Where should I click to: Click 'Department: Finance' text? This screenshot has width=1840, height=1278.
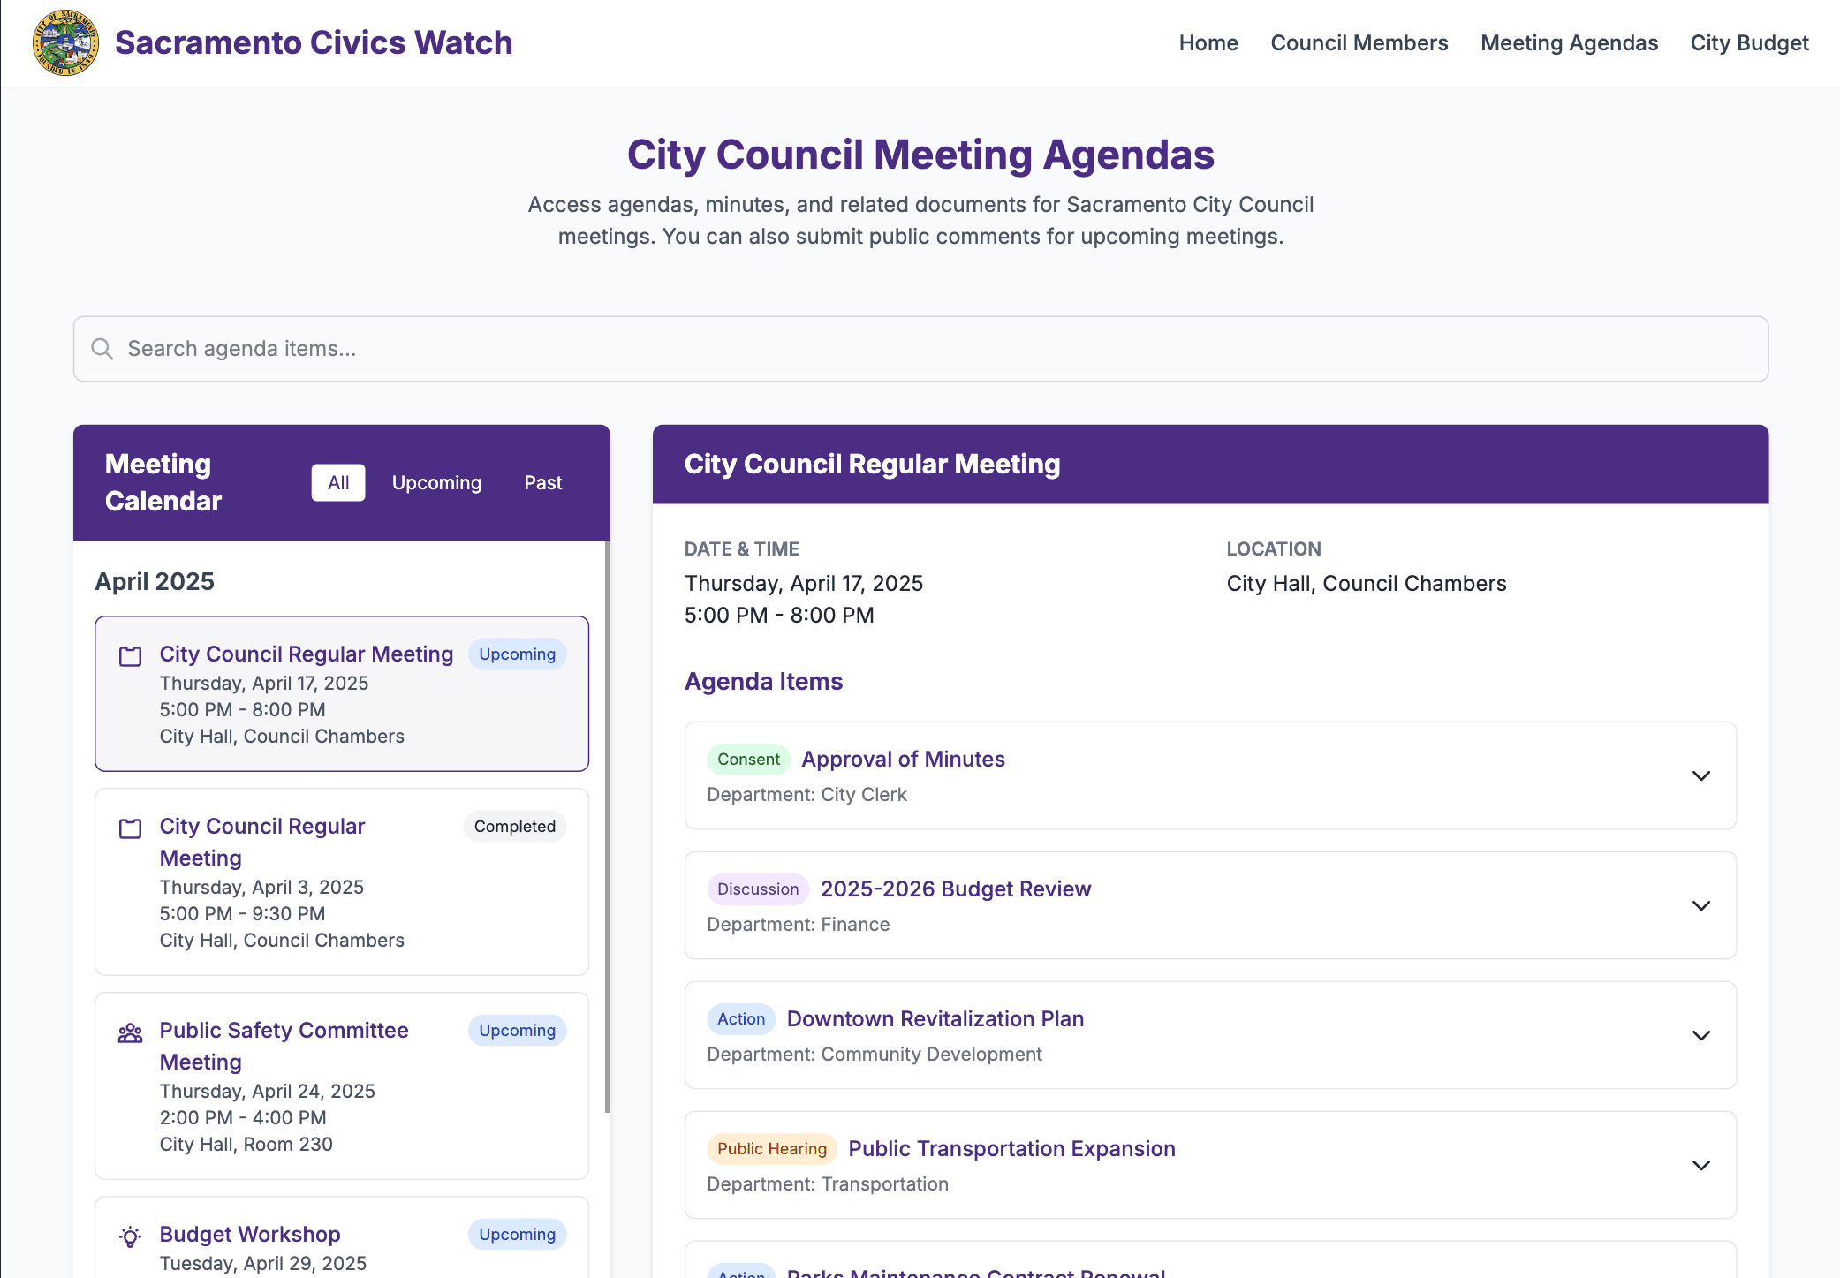799,924
